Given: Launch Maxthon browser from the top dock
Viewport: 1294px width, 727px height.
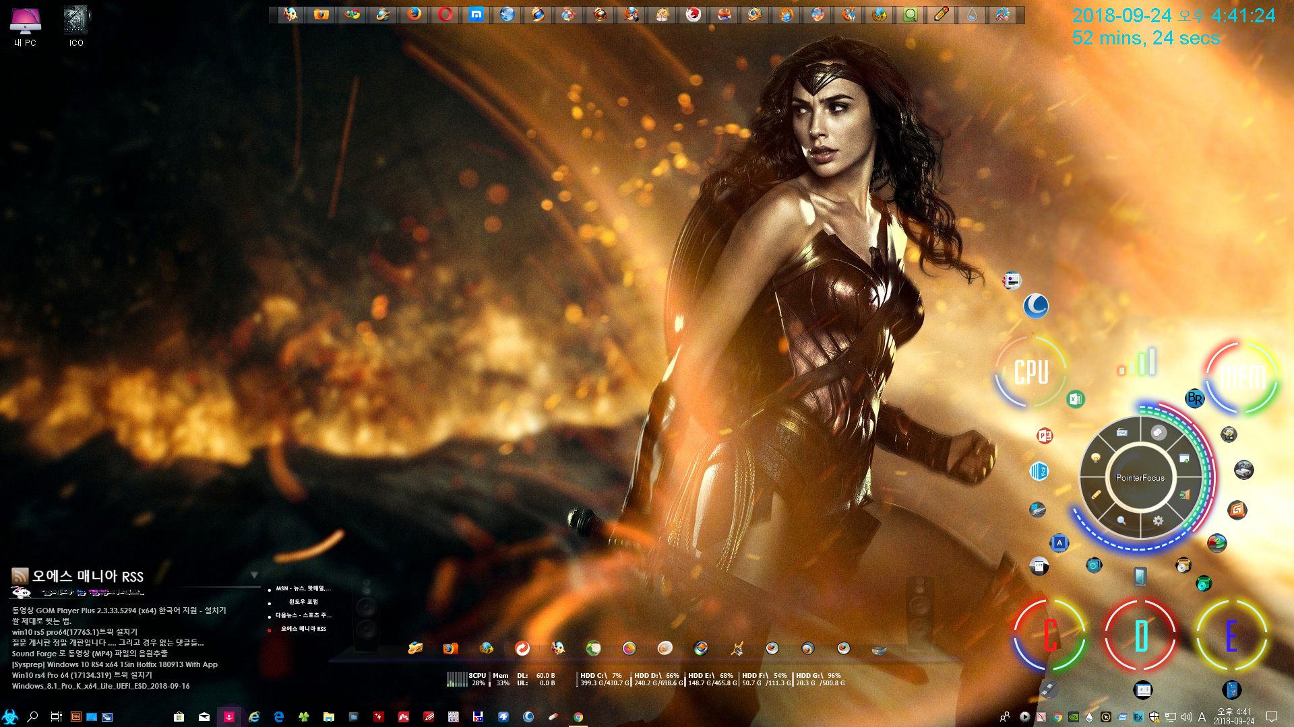Looking at the screenshot, I should click(476, 14).
